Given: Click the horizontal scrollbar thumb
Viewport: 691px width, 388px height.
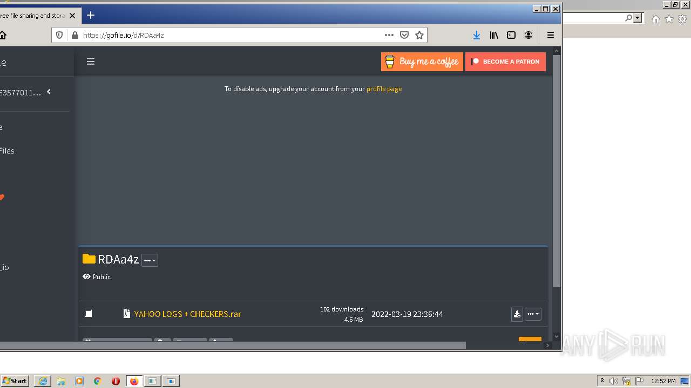Looking at the screenshot, I should [x=233, y=345].
